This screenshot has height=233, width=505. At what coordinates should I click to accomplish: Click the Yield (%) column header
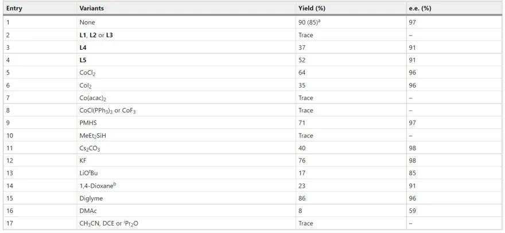[x=312, y=9]
